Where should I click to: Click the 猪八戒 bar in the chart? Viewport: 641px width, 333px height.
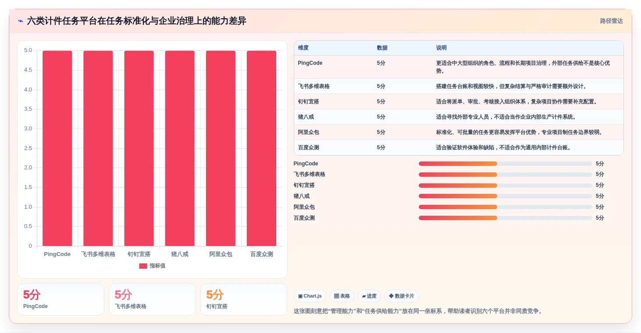point(180,148)
